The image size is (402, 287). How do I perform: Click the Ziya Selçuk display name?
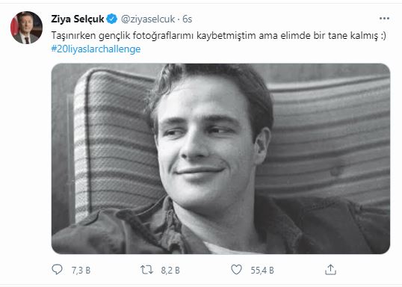click(x=78, y=19)
